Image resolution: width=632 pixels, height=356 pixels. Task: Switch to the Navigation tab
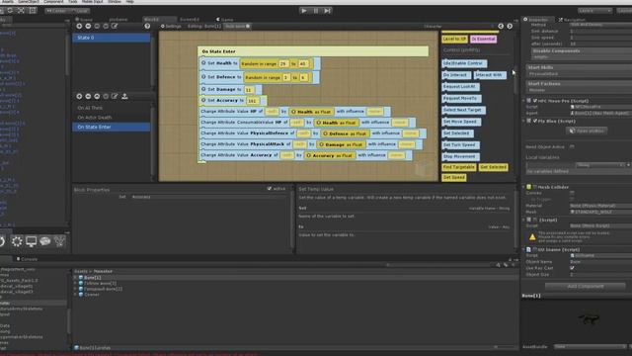pos(572,20)
